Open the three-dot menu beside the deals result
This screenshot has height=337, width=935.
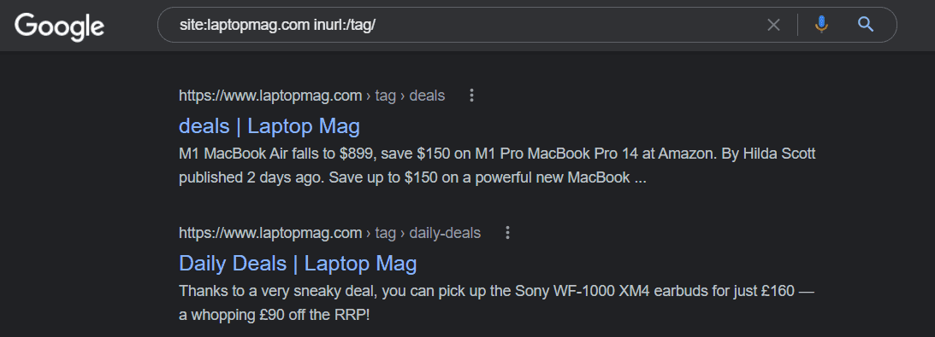pos(471,95)
